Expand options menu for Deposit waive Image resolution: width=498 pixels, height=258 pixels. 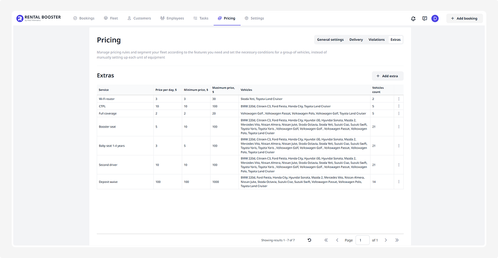pyautogui.click(x=398, y=182)
